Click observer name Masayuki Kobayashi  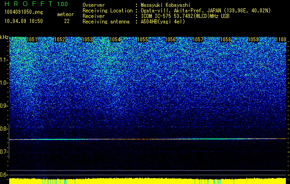(166, 5)
